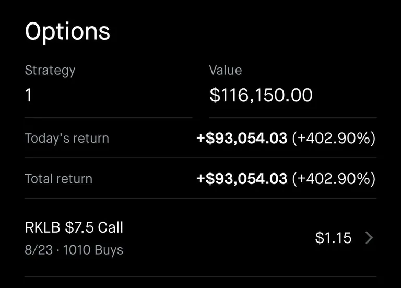Open the chevron arrow beside $1.15
Screen dimensions: 401x288
pos(369,238)
